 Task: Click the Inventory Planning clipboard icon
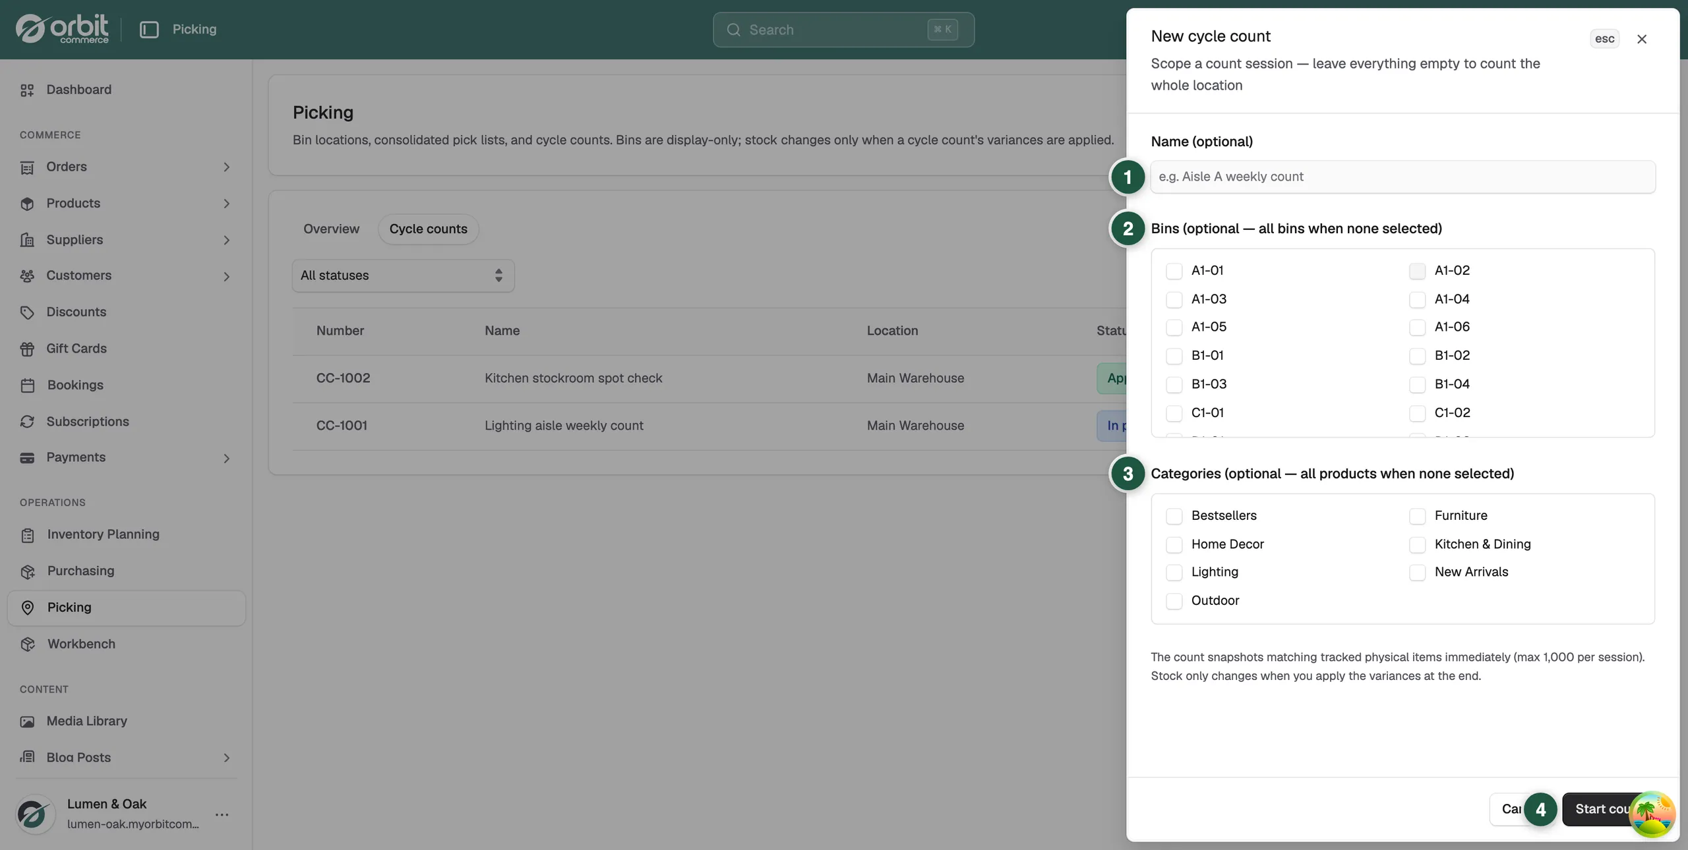(x=27, y=535)
